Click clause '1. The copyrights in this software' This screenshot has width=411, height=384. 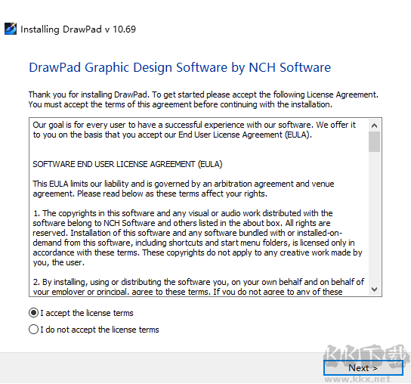(197, 237)
